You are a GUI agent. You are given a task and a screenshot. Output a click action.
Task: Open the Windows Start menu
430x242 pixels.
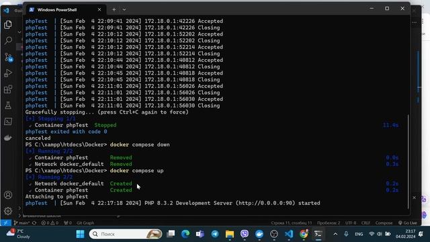click(x=80, y=234)
